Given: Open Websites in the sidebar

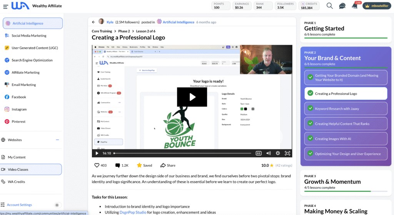Looking at the screenshot, I should [x=15, y=140].
